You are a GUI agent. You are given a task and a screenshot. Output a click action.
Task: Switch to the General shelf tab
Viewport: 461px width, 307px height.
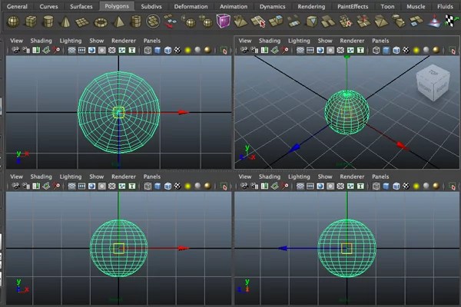point(17,6)
